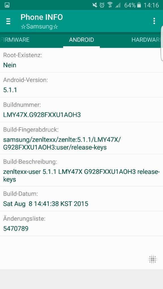Viewport: 163px width, 289px height.
Task: Tap the Phone INFO app title
Action: 42,17
